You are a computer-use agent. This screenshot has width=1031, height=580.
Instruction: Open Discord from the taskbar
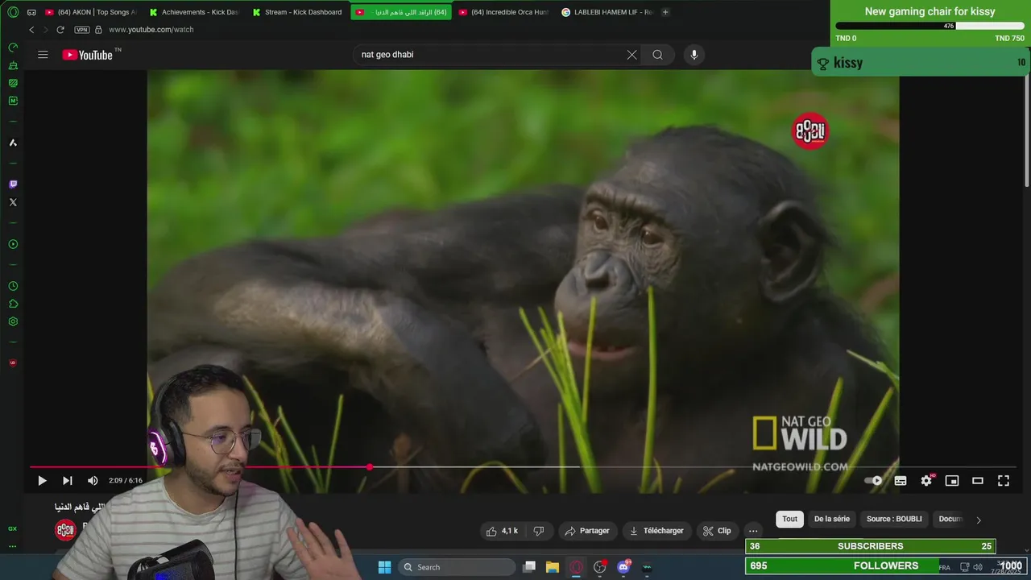pyautogui.click(x=623, y=567)
